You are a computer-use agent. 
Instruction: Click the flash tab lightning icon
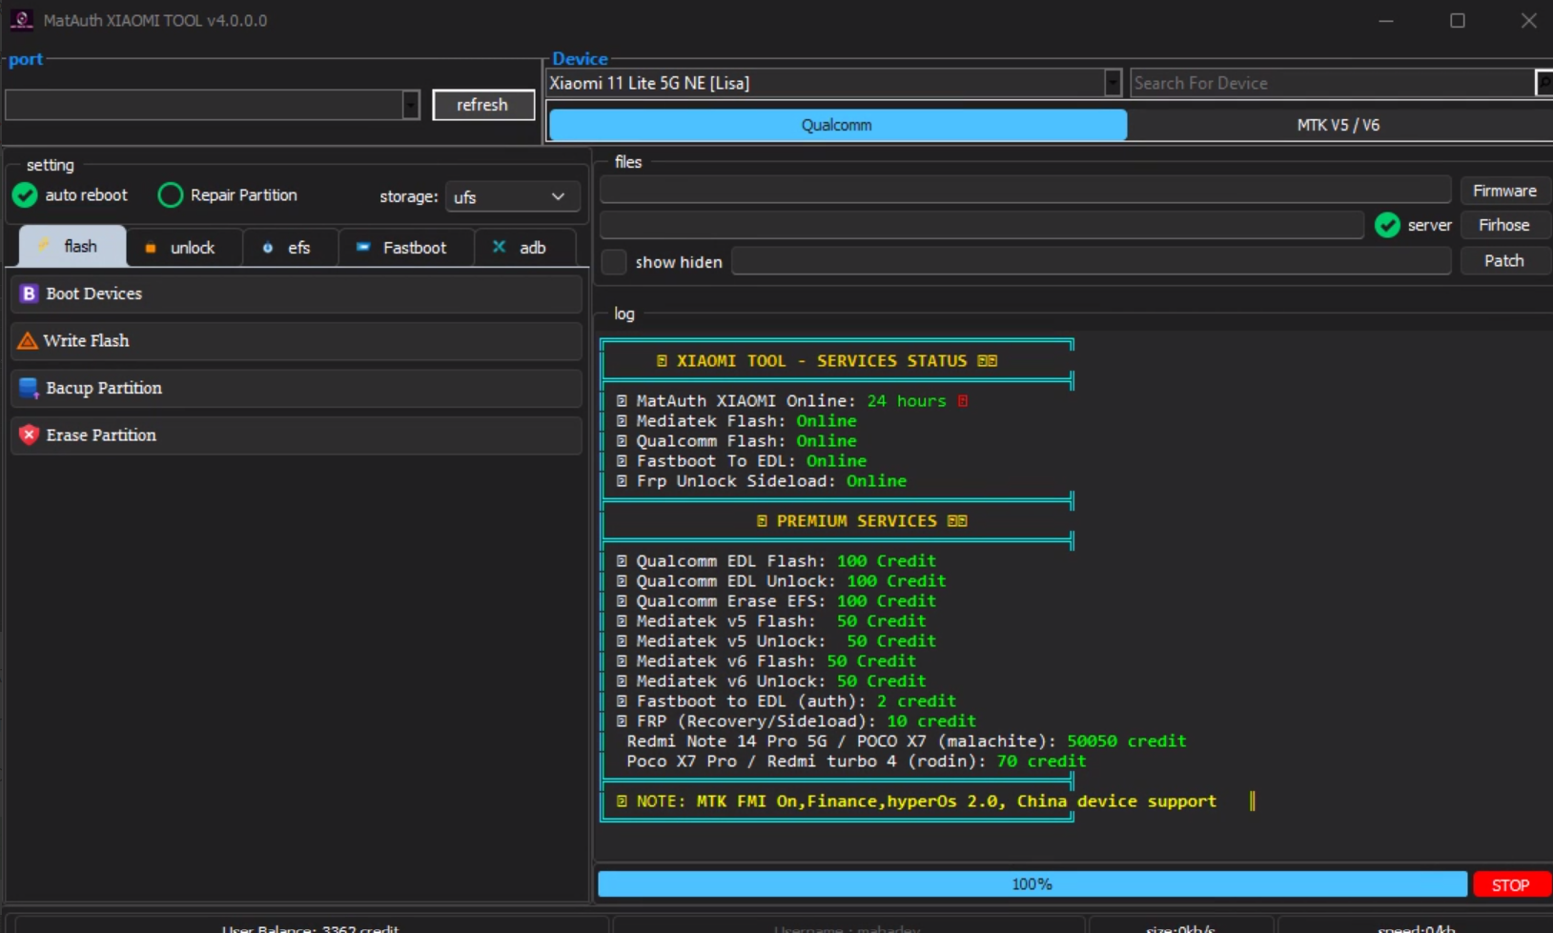pyautogui.click(x=43, y=246)
